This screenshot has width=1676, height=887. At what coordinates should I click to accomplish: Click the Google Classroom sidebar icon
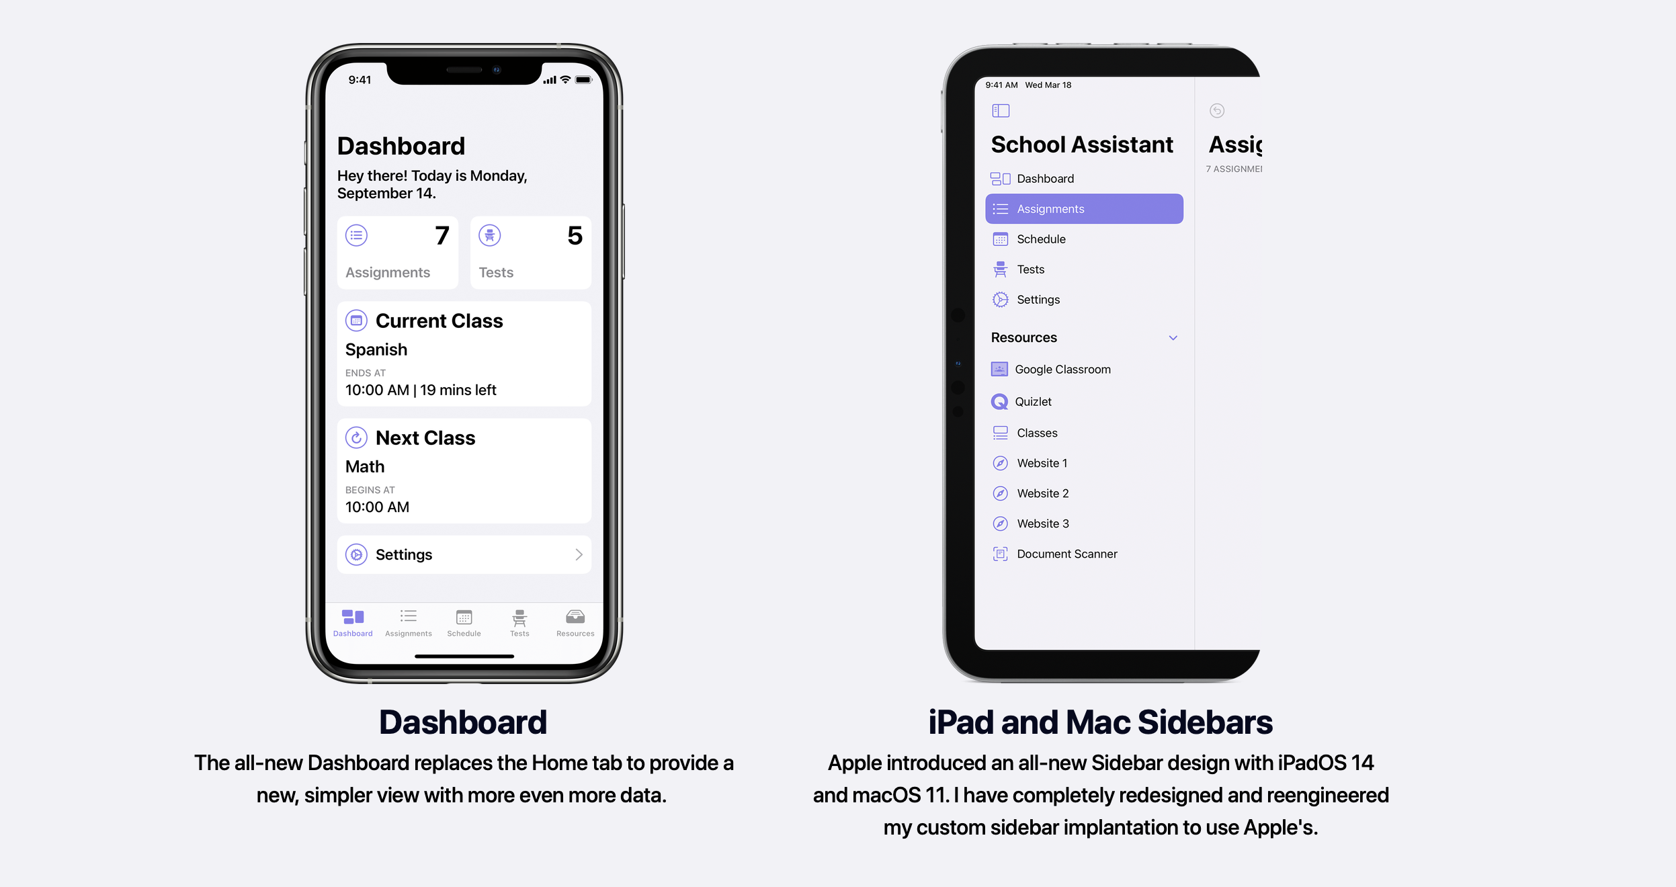point(1000,368)
